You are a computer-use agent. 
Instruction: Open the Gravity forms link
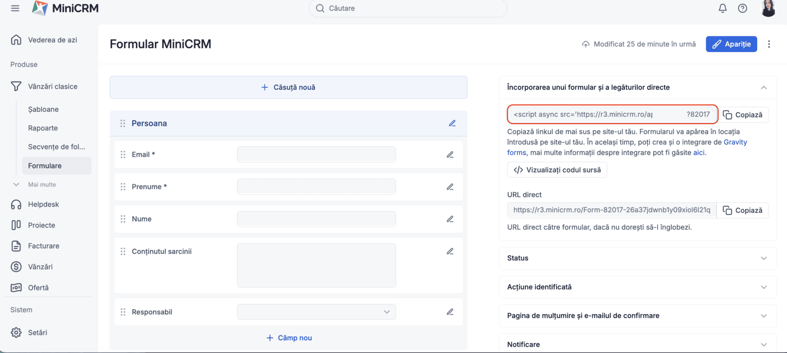[735, 142]
